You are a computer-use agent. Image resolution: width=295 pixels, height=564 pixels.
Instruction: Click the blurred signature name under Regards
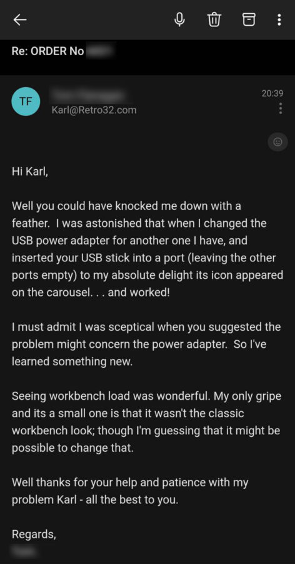(x=24, y=551)
